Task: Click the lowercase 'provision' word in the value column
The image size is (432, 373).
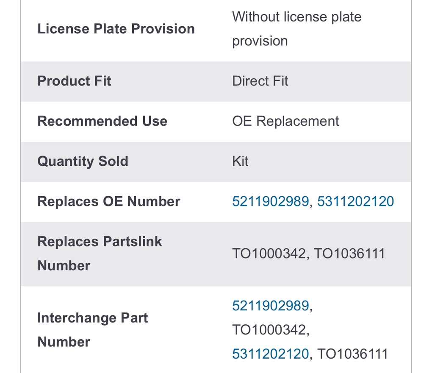Action: [260, 41]
